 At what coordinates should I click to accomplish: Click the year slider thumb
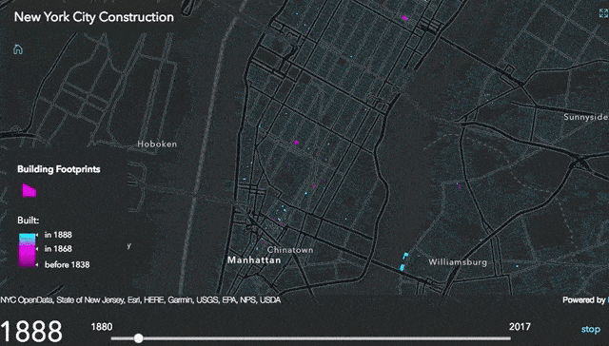[x=139, y=338]
